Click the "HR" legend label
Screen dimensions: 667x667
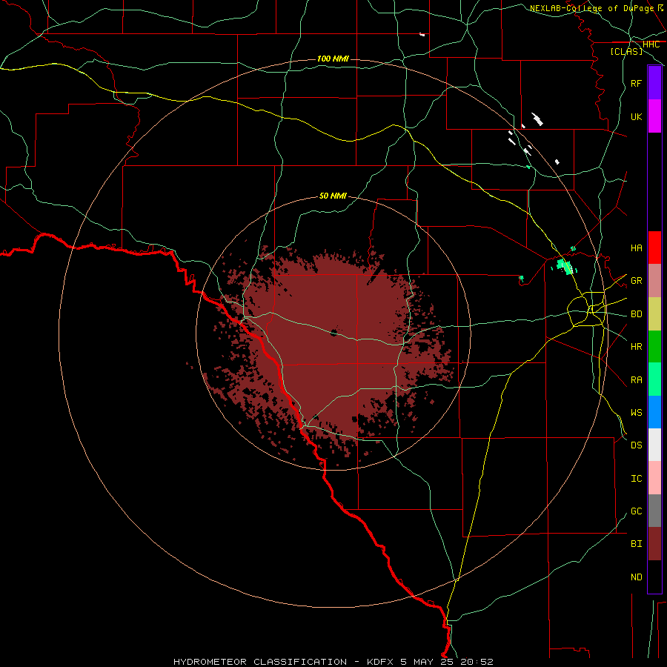pyautogui.click(x=636, y=347)
